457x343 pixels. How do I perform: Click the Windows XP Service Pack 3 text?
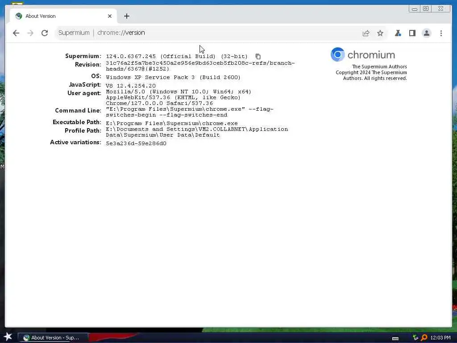173,77
